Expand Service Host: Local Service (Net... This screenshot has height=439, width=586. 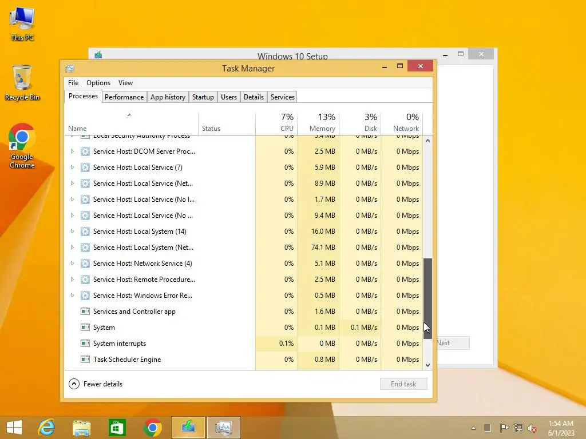click(x=72, y=183)
